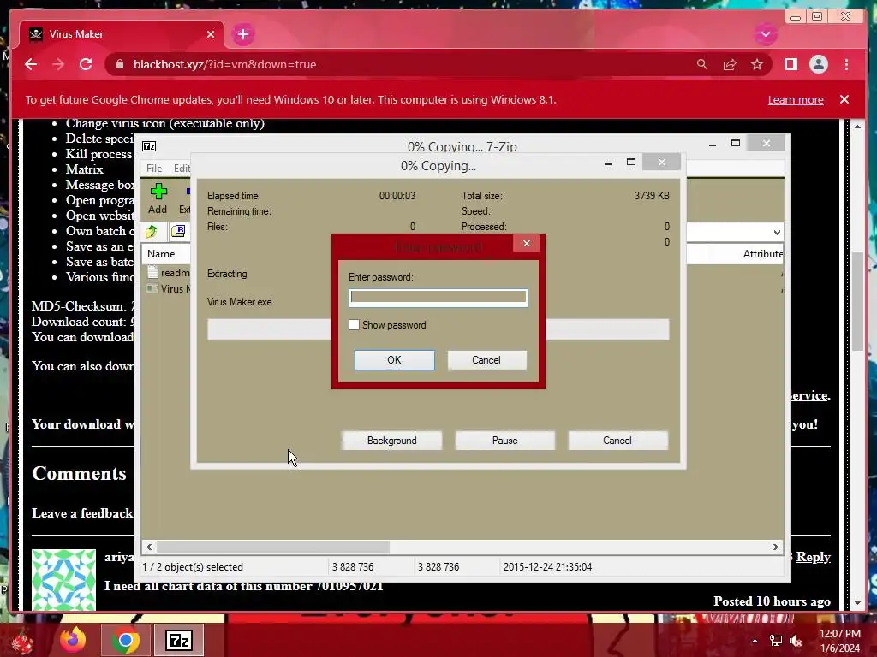The height and width of the screenshot is (657, 877).
Task: Open the 7-Zip Edit menu
Action: point(182,169)
